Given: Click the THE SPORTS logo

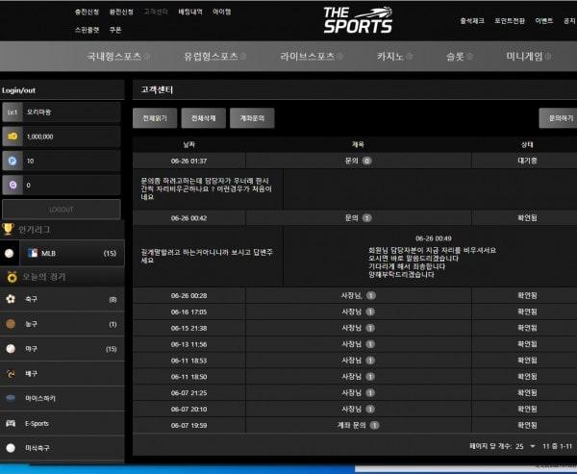Looking at the screenshot, I should click(x=357, y=19).
